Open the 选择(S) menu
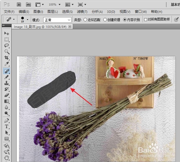 pyautogui.click(x=67, y=12)
